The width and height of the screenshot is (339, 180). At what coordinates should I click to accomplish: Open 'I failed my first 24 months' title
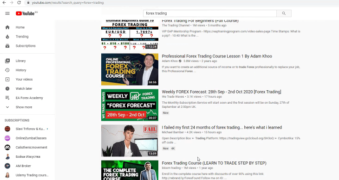click(x=222, y=127)
